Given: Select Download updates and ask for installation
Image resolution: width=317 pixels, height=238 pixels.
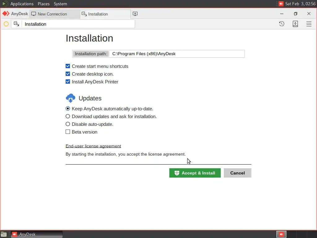Looking at the screenshot, I should [x=68, y=117].
